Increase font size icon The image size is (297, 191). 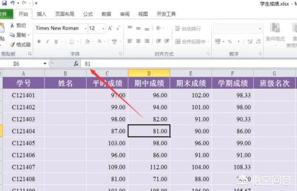110,28
